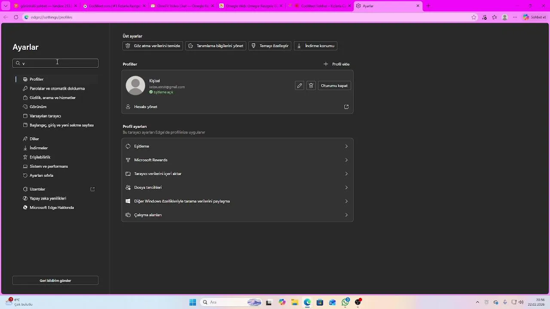550x309 pixels.
Task: Open a new browser tab
Action: pos(428,6)
